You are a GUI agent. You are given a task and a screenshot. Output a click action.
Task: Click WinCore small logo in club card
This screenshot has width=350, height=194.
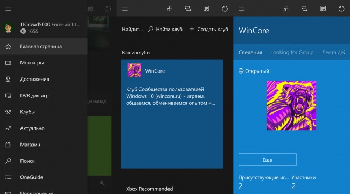(134, 70)
